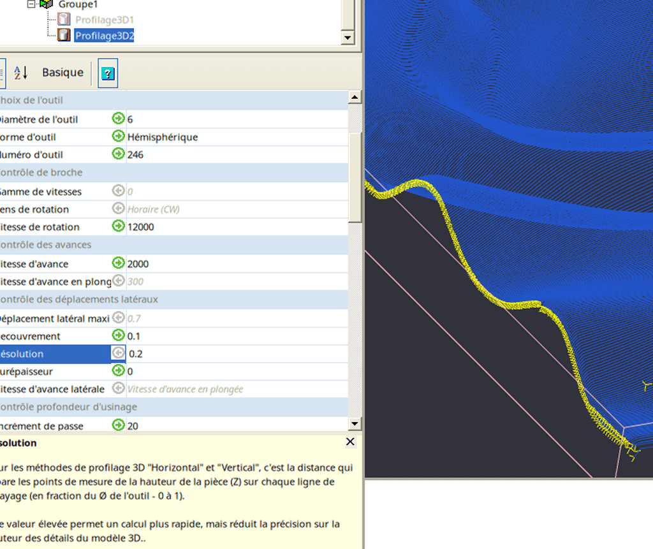Click the blue help question mark icon
Image resolution: width=653 pixels, height=549 pixels.
point(108,73)
